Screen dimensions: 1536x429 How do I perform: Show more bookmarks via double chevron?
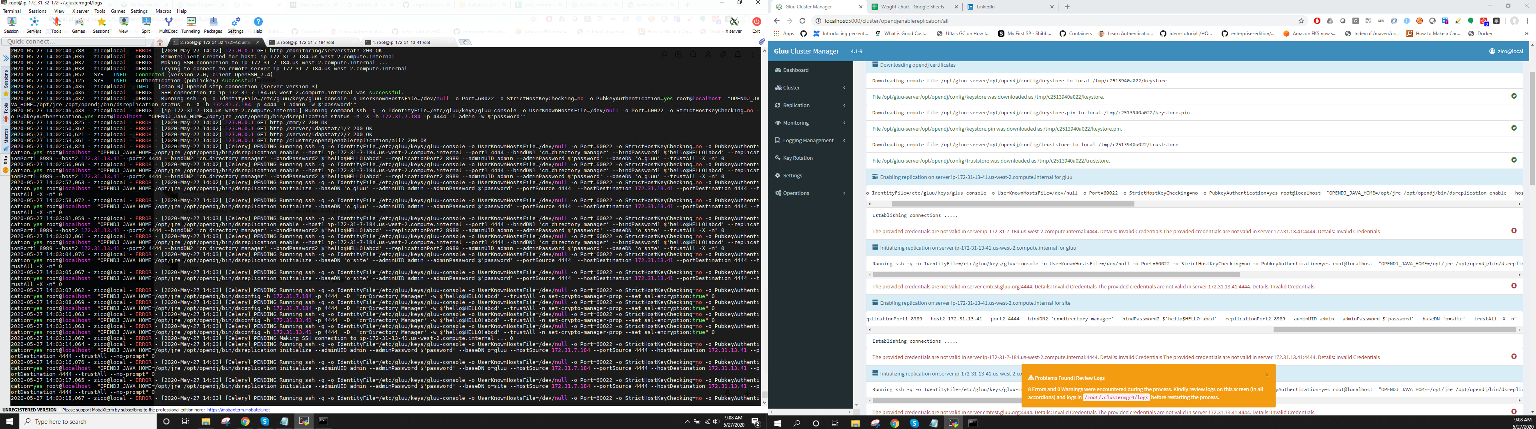pos(1526,34)
